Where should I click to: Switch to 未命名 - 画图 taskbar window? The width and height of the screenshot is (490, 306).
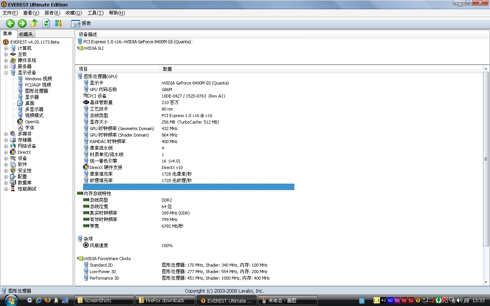(287, 300)
